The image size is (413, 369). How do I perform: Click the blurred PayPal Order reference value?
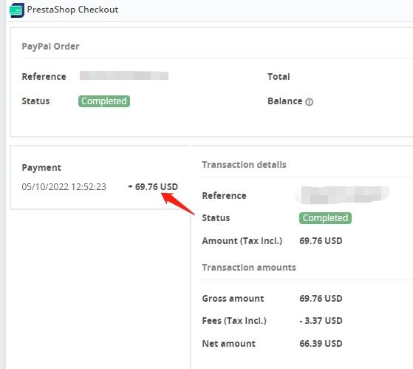(x=124, y=75)
